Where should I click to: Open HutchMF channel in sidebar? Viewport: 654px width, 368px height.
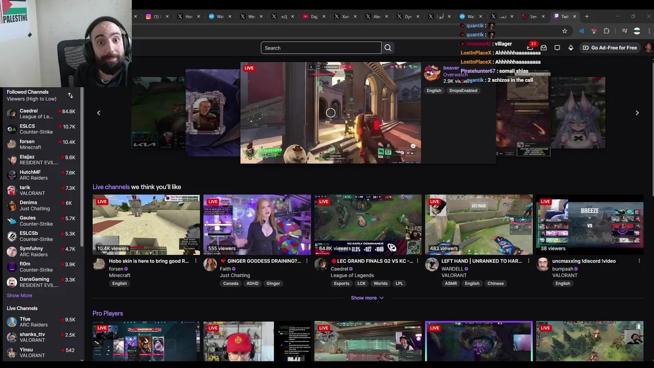click(x=41, y=175)
